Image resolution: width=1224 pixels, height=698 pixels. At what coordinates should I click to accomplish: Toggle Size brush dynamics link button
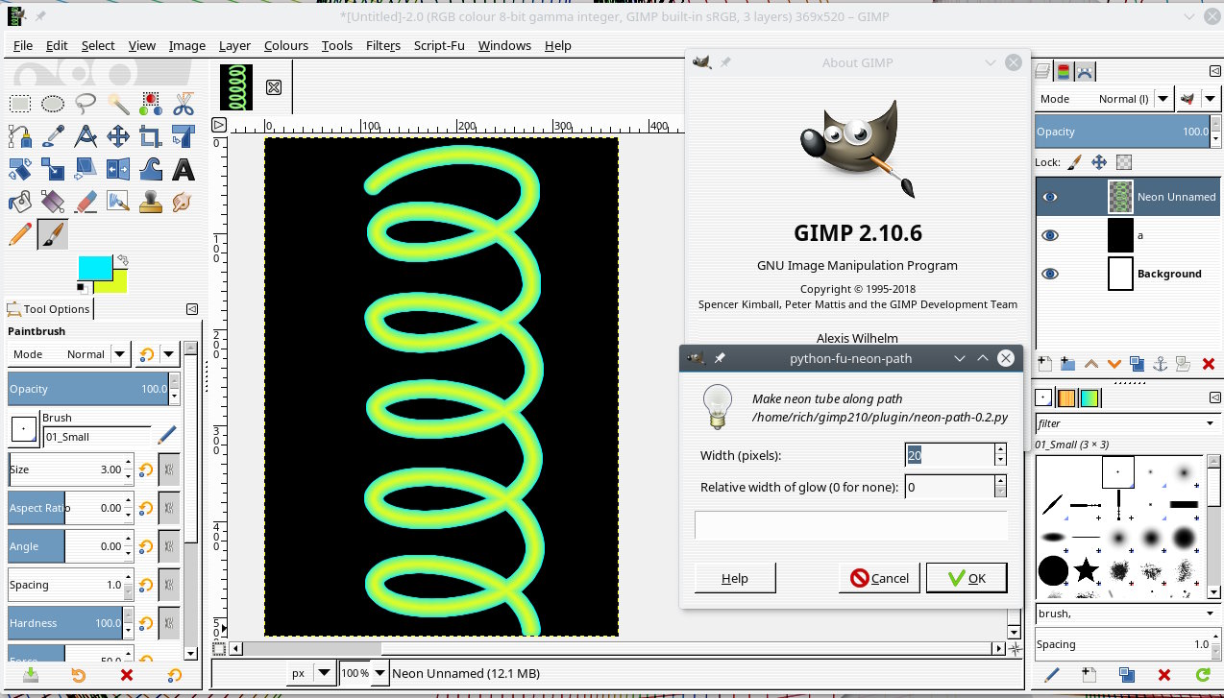[169, 469]
